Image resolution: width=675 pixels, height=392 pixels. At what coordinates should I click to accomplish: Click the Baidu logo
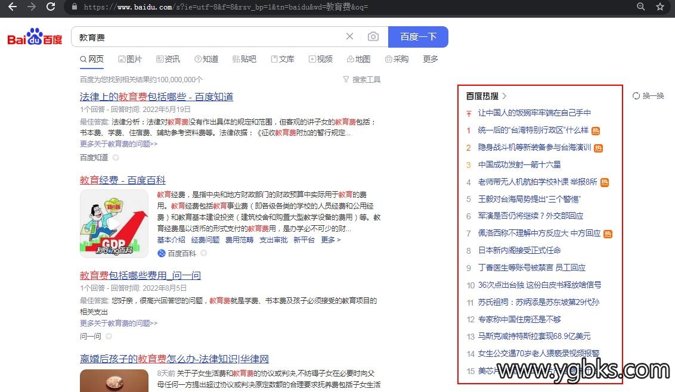coord(35,37)
